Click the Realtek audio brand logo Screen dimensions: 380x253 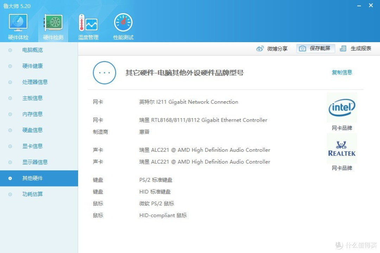(x=341, y=148)
